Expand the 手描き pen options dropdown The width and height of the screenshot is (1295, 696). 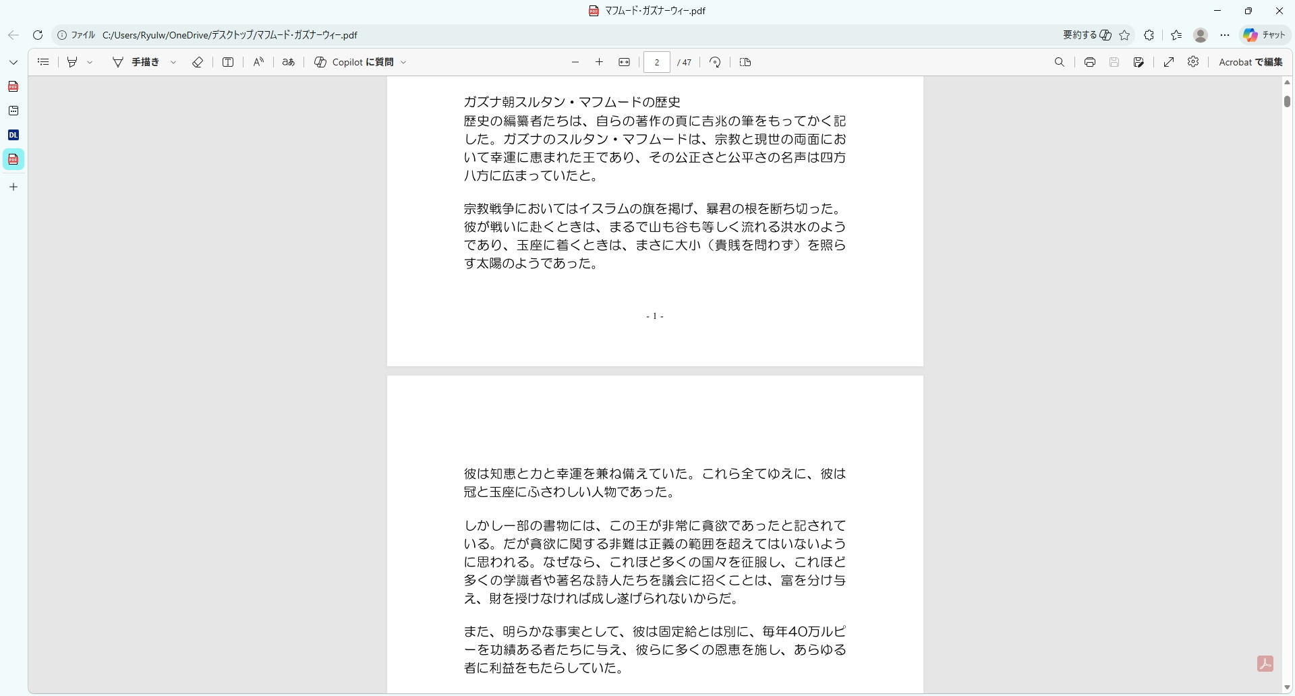173,62
